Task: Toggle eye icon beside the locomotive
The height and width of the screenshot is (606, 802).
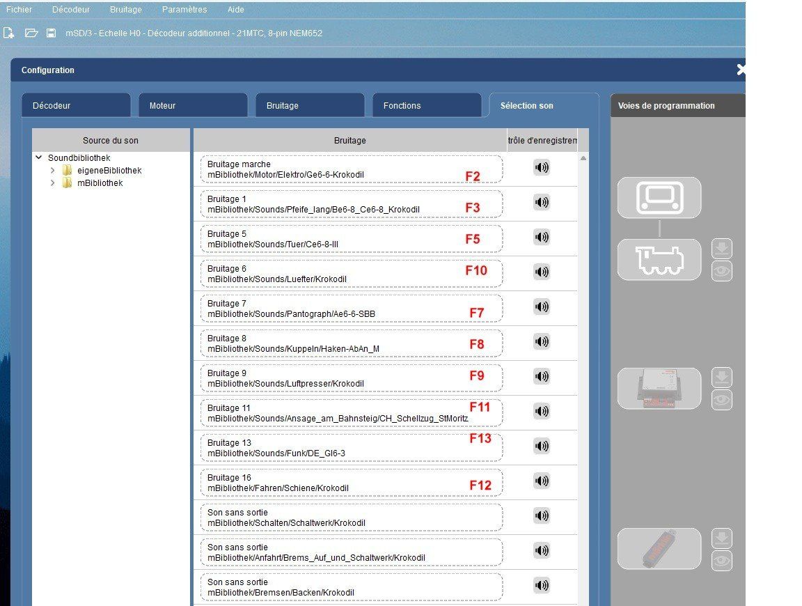Action: [722, 271]
